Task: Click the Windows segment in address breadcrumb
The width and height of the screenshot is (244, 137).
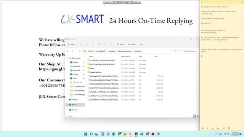Action: [x=112, y=51]
